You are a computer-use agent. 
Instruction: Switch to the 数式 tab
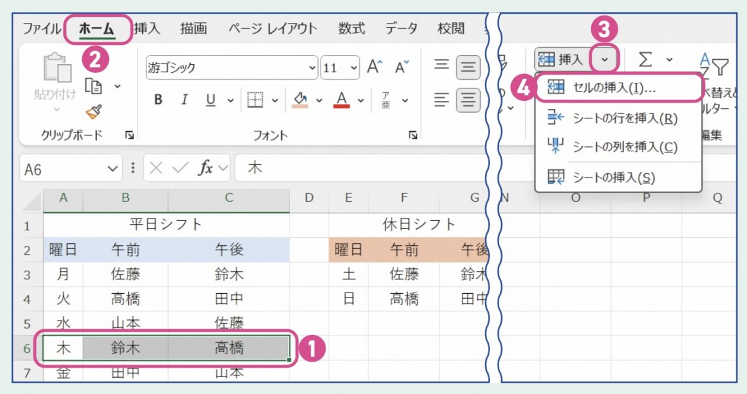(351, 28)
